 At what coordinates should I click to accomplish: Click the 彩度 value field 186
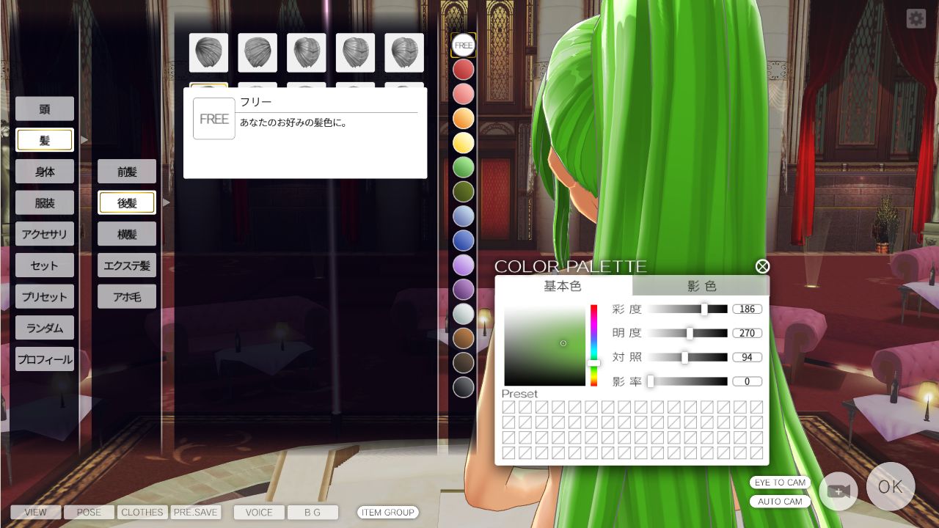(748, 309)
